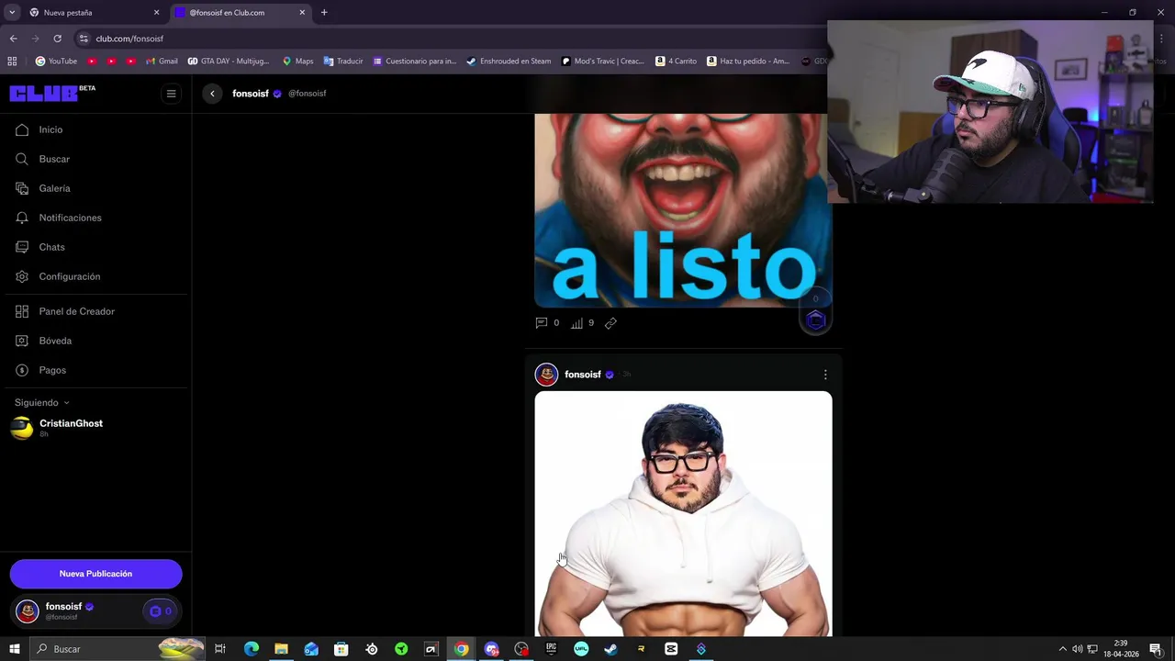Open the Haz tu pedido Amazon bookmark
1175x661 pixels.
point(748,62)
